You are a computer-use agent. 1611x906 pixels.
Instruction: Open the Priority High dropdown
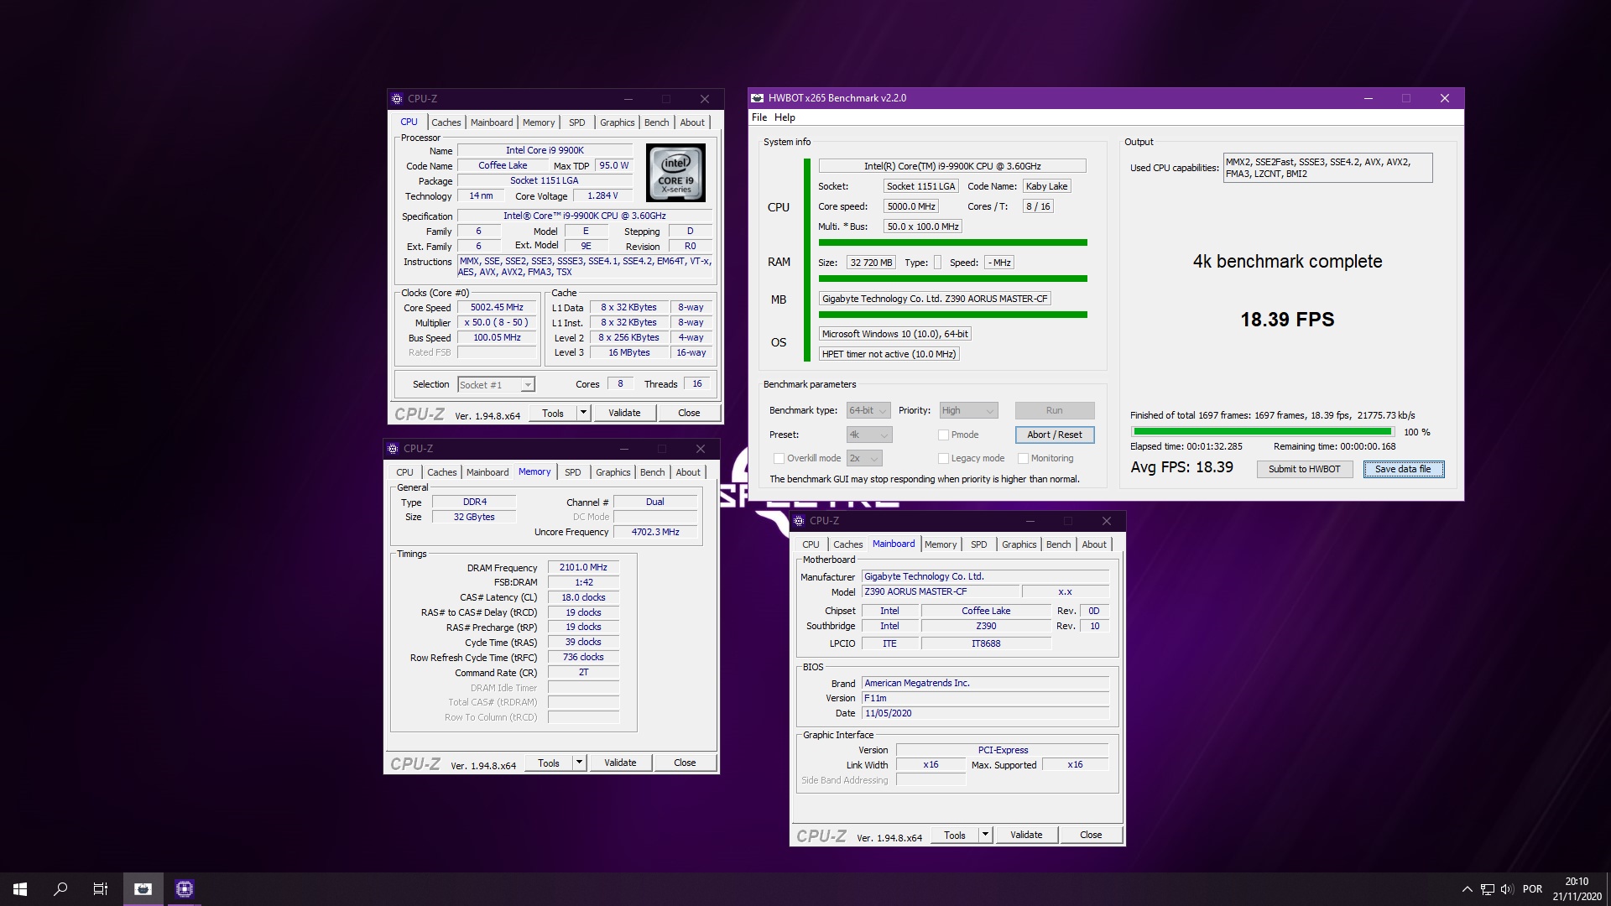pyautogui.click(x=968, y=411)
